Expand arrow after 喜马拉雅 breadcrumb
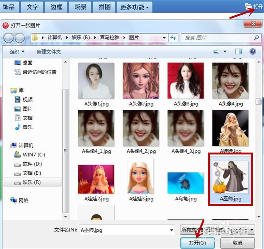This screenshot has height=249, width=264. (124, 38)
